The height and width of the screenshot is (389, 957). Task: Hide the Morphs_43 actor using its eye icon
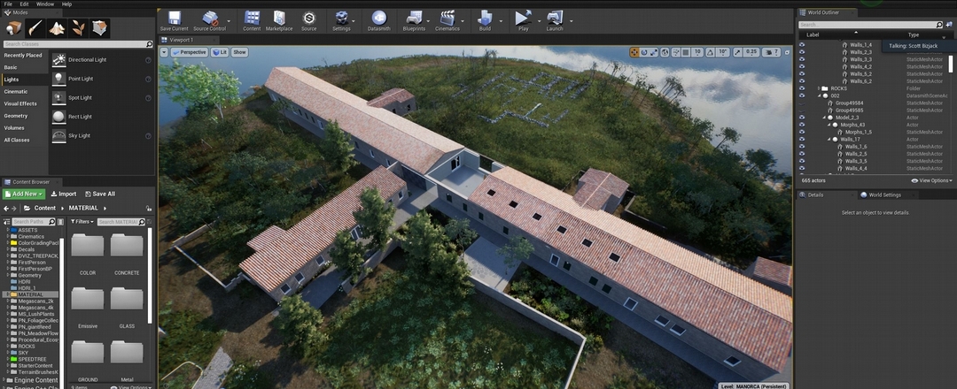[802, 125]
